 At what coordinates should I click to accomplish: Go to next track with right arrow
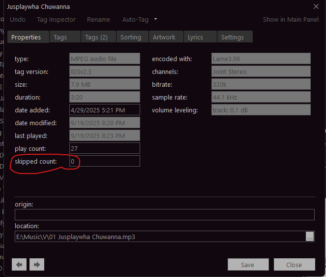point(37,265)
